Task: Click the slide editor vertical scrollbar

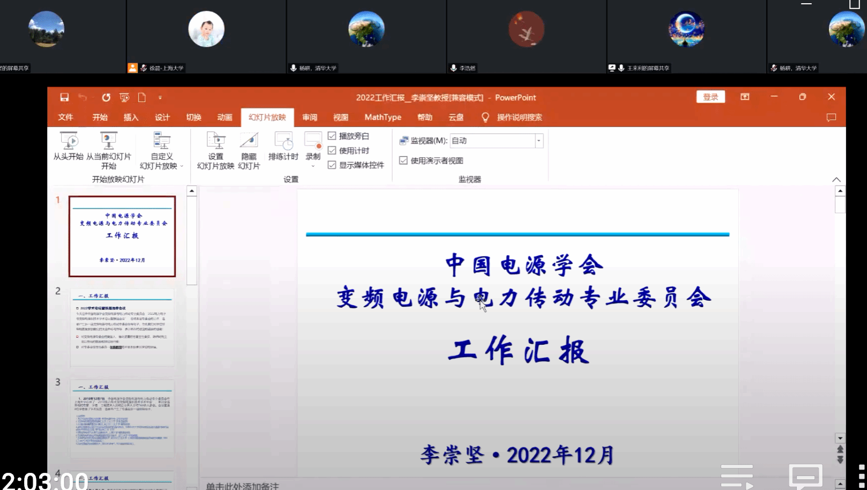Action: [x=840, y=322]
